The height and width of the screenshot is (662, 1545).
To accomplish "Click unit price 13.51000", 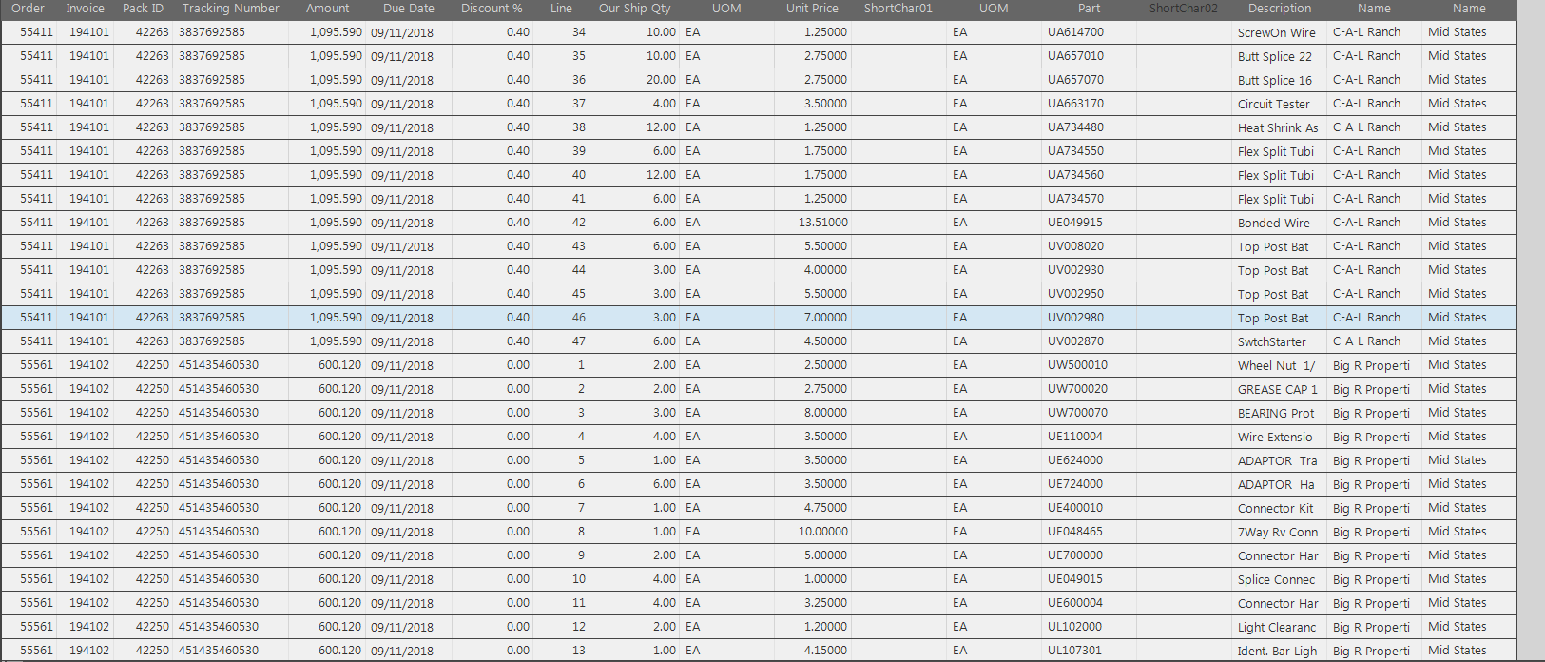I will tap(822, 223).
